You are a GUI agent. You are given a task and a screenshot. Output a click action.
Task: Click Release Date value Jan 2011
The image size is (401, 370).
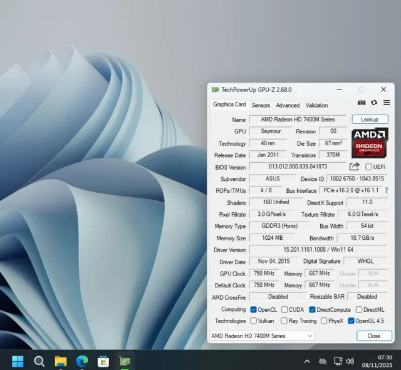268,155
